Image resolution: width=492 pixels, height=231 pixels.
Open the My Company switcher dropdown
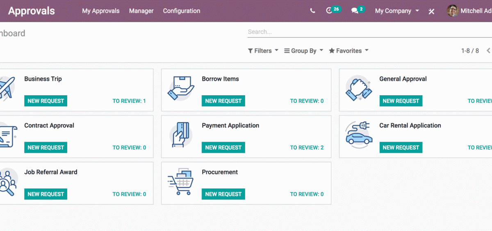click(x=397, y=11)
